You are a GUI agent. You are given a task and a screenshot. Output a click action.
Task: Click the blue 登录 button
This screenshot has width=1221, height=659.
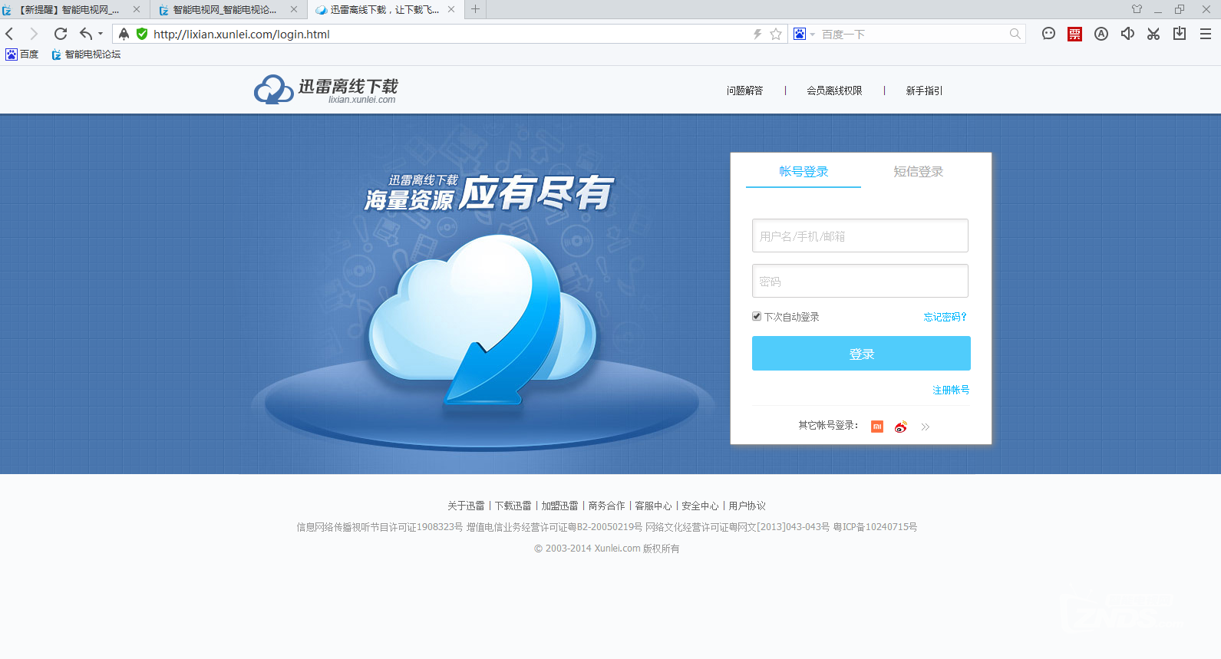click(x=861, y=354)
